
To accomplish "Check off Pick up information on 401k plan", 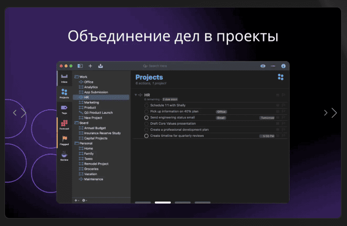I will (146, 111).
